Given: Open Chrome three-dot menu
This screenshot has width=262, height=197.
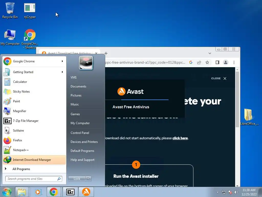Looking at the screenshot, I should 234,63.
